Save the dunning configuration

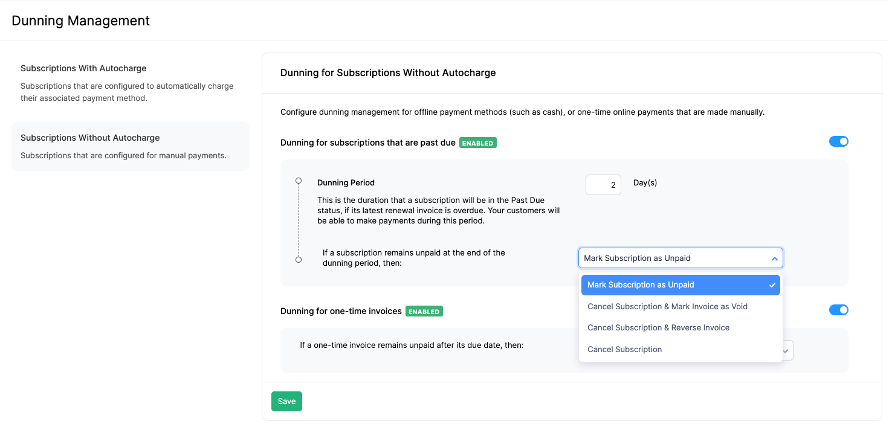(286, 401)
